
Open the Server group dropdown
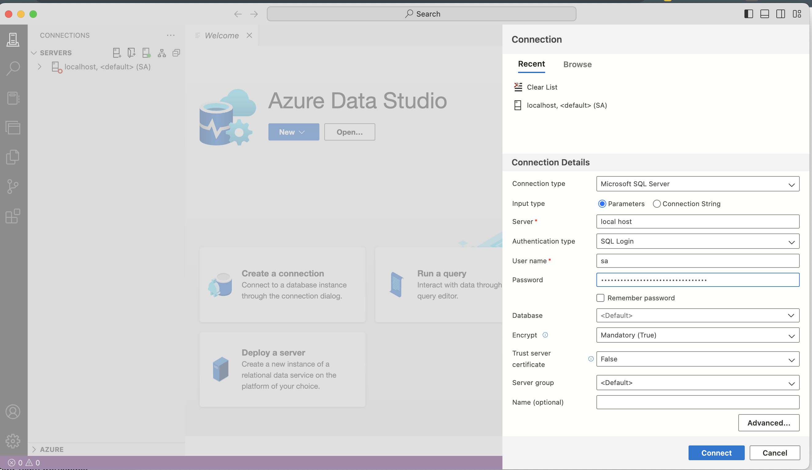coord(698,383)
